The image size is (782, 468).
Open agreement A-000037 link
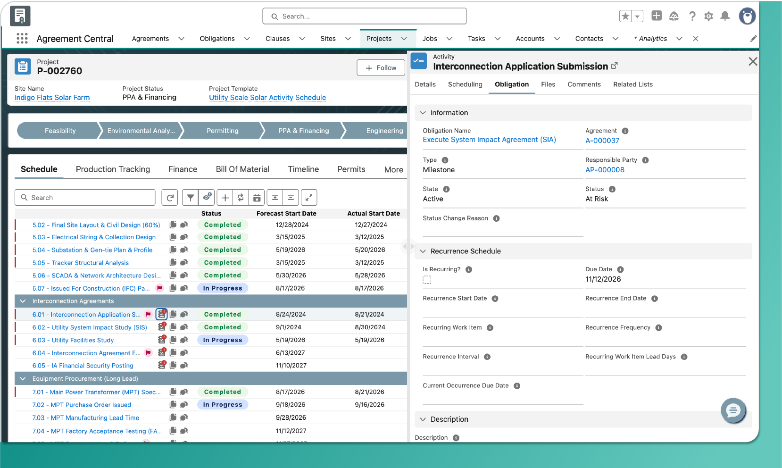click(602, 141)
